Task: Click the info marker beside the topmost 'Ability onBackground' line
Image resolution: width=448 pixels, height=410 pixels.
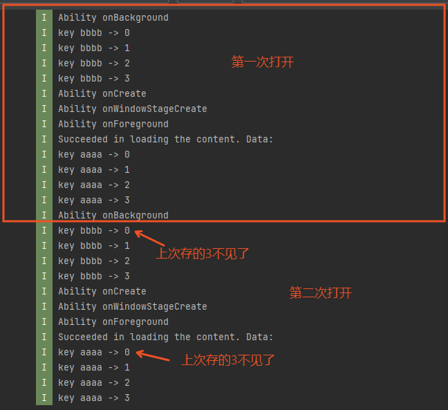Action: click(44, 17)
